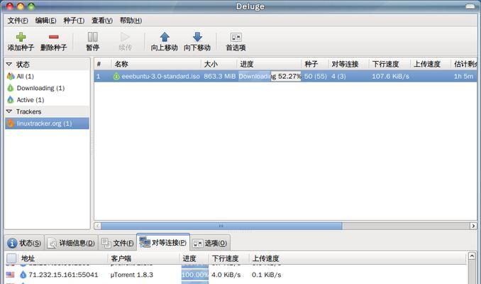Click the 4 (3) peers cell

338,76
